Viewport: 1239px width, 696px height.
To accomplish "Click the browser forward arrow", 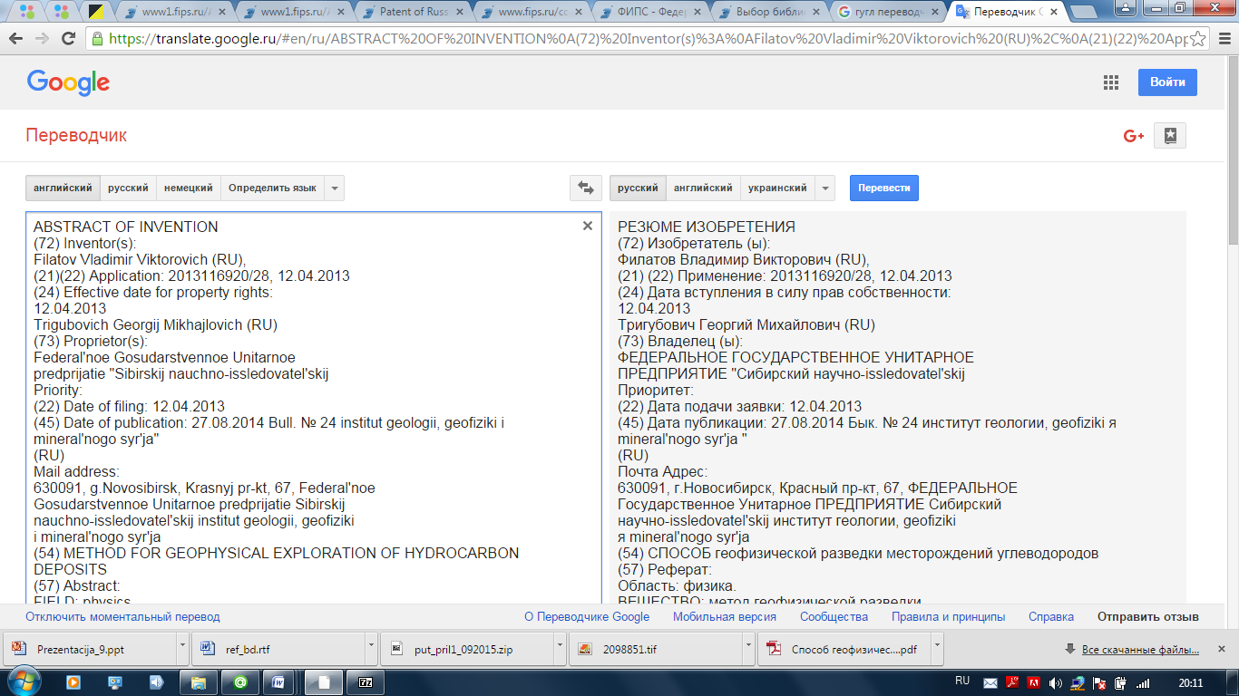I will click(x=42, y=40).
